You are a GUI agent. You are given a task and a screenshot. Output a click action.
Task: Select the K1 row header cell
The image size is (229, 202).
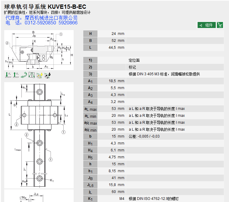[90, 199]
